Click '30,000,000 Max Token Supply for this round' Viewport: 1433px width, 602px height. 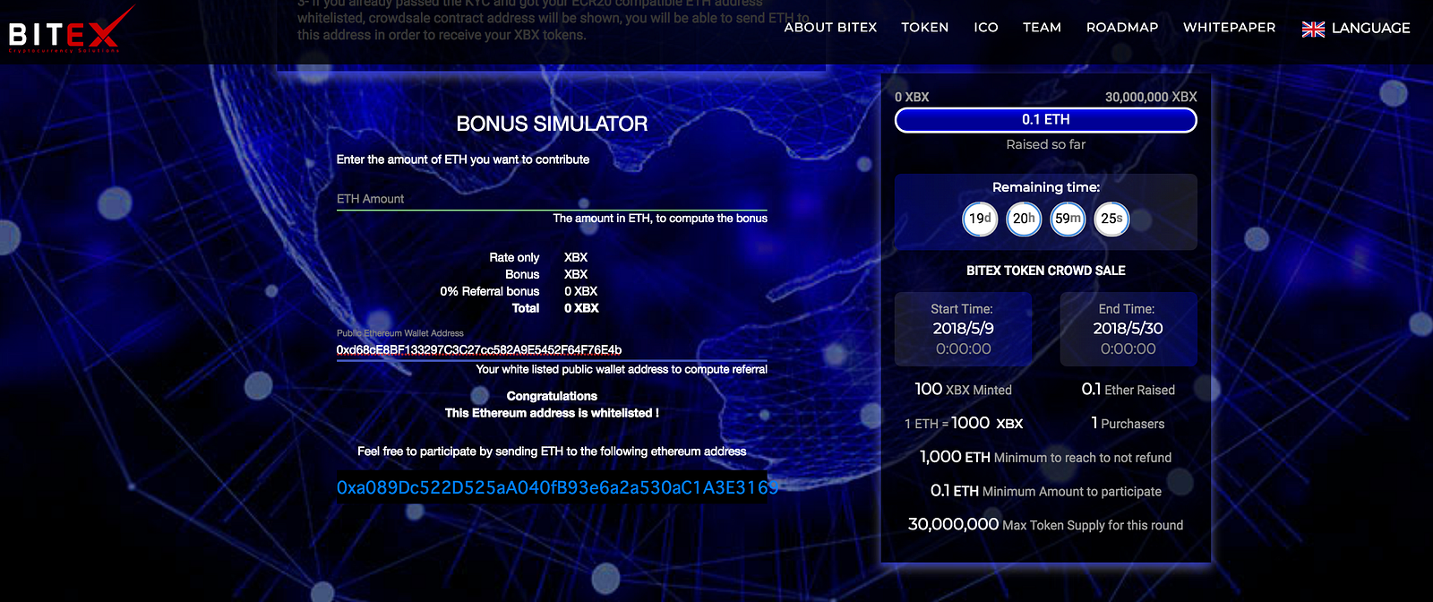point(1045,525)
